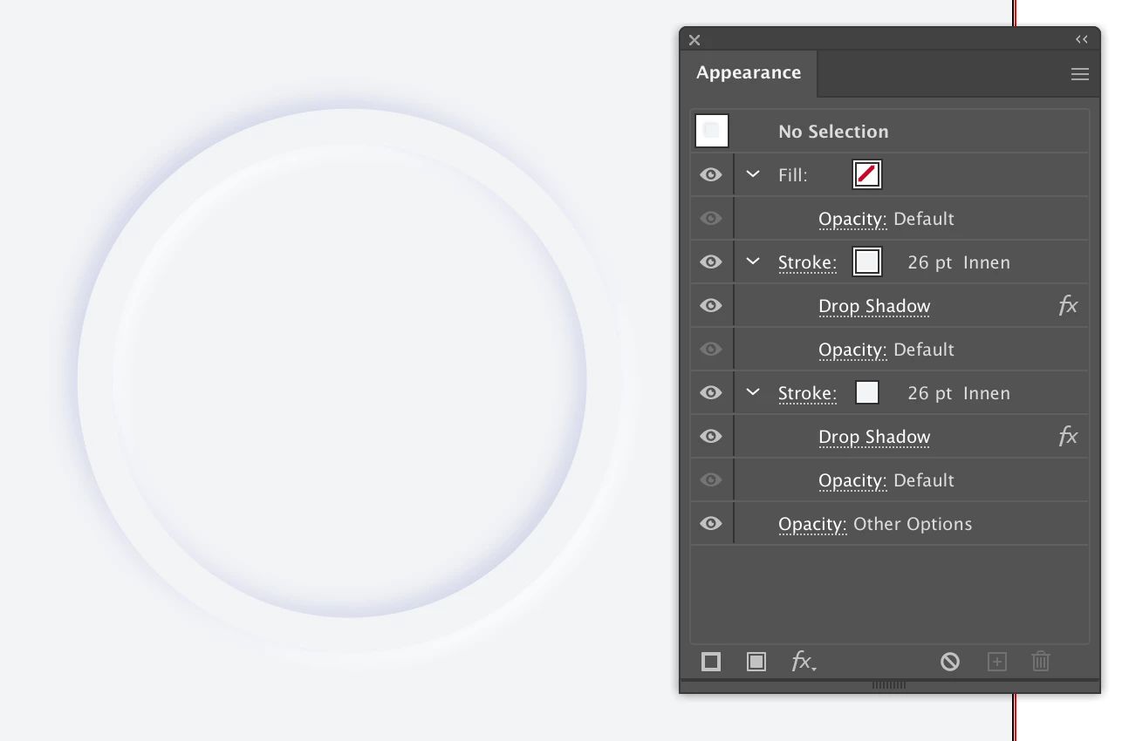Switch to the Appearance tab
The width and height of the screenshot is (1129, 741).
[x=749, y=73]
